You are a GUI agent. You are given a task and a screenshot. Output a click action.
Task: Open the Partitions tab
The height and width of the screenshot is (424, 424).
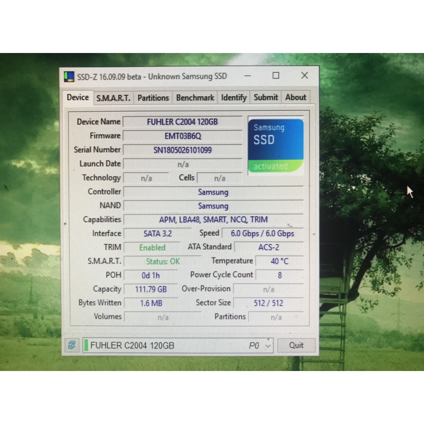point(153,98)
